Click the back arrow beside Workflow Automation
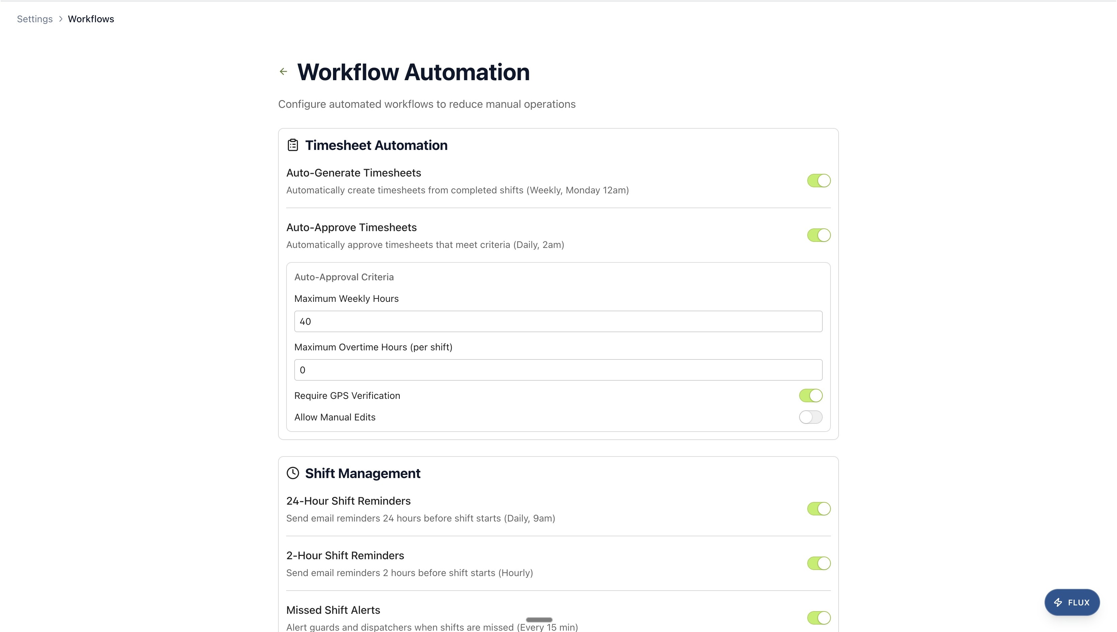Viewport: 1117px width, 632px height. (283, 72)
